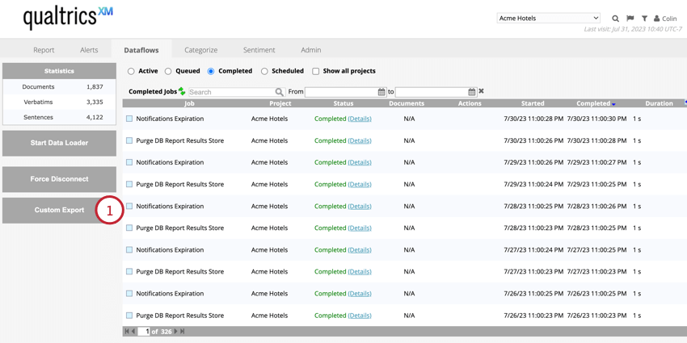Clear the date range with the X icon
This screenshot has width=687, height=343.
(x=482, y=91)
